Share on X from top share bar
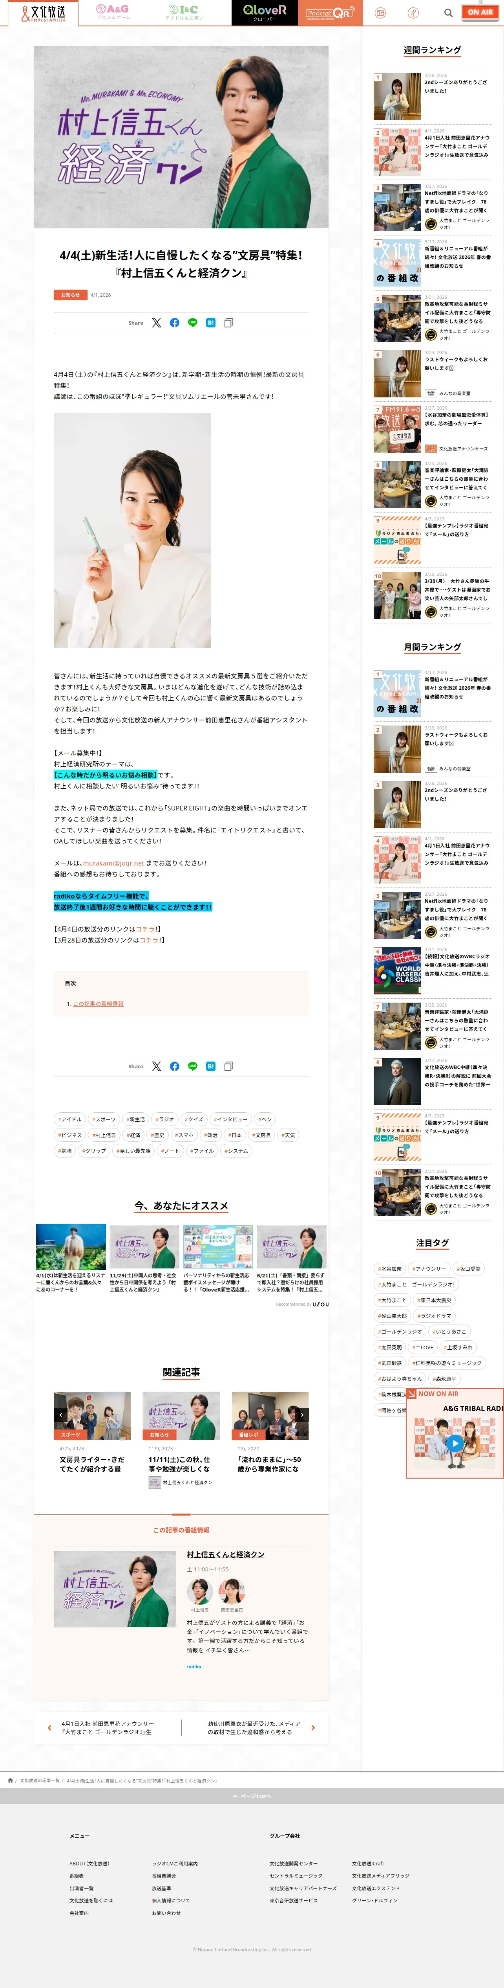 (157, 323)
